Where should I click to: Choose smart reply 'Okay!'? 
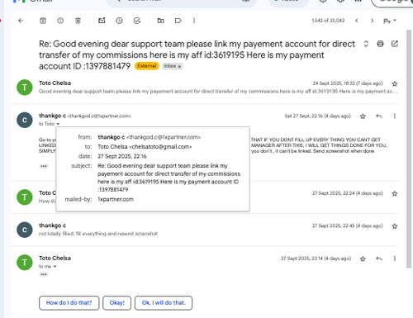[117, 303]
